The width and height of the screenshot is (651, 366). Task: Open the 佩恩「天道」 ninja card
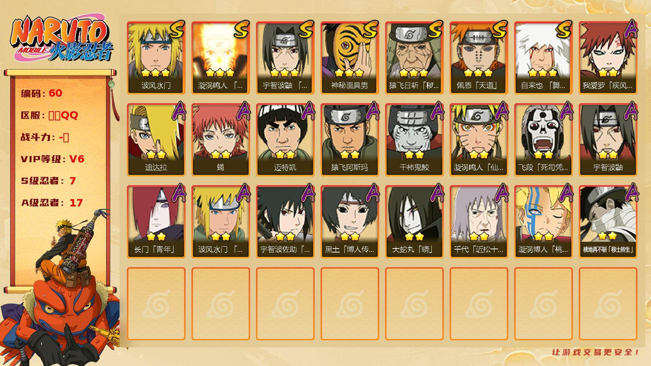coord(479,58)
